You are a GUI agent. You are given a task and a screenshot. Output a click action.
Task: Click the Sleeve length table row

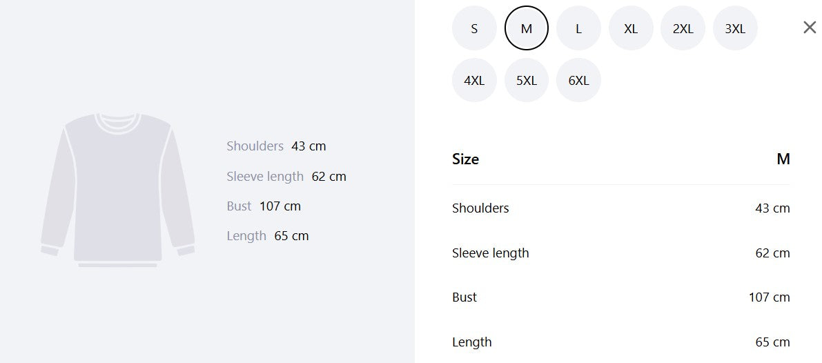click(620, 253)
